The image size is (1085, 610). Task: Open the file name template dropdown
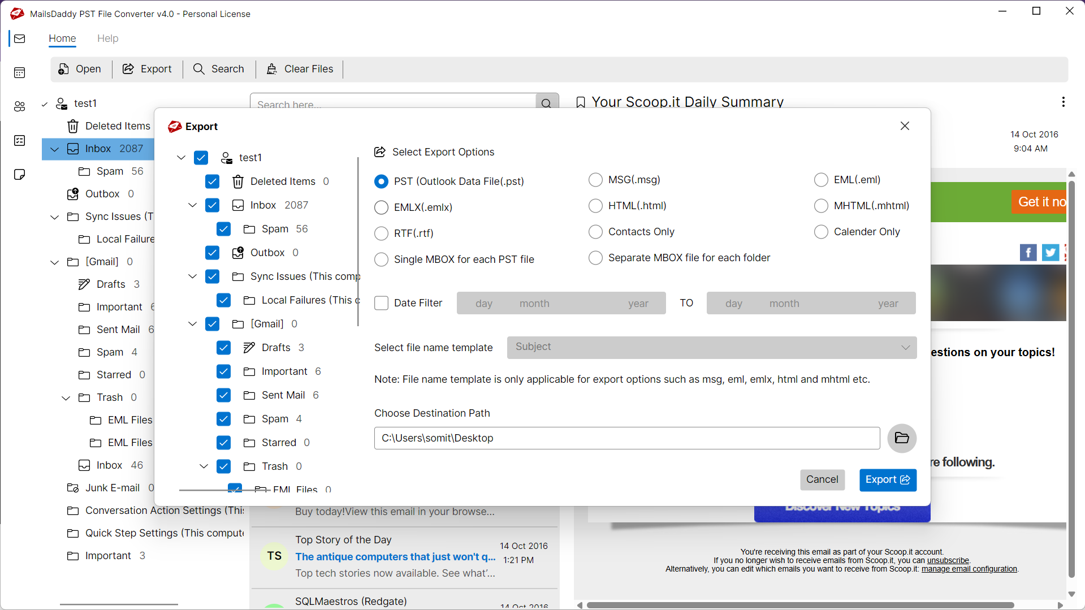(x=712, y=348)
